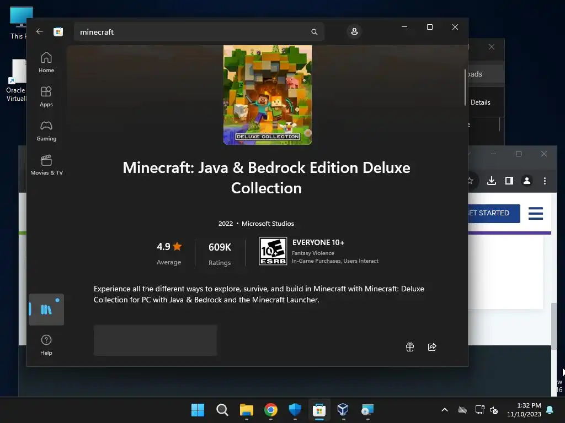
Task: Open the hamburger menu on the web page
Action: [x=535, y=213]
